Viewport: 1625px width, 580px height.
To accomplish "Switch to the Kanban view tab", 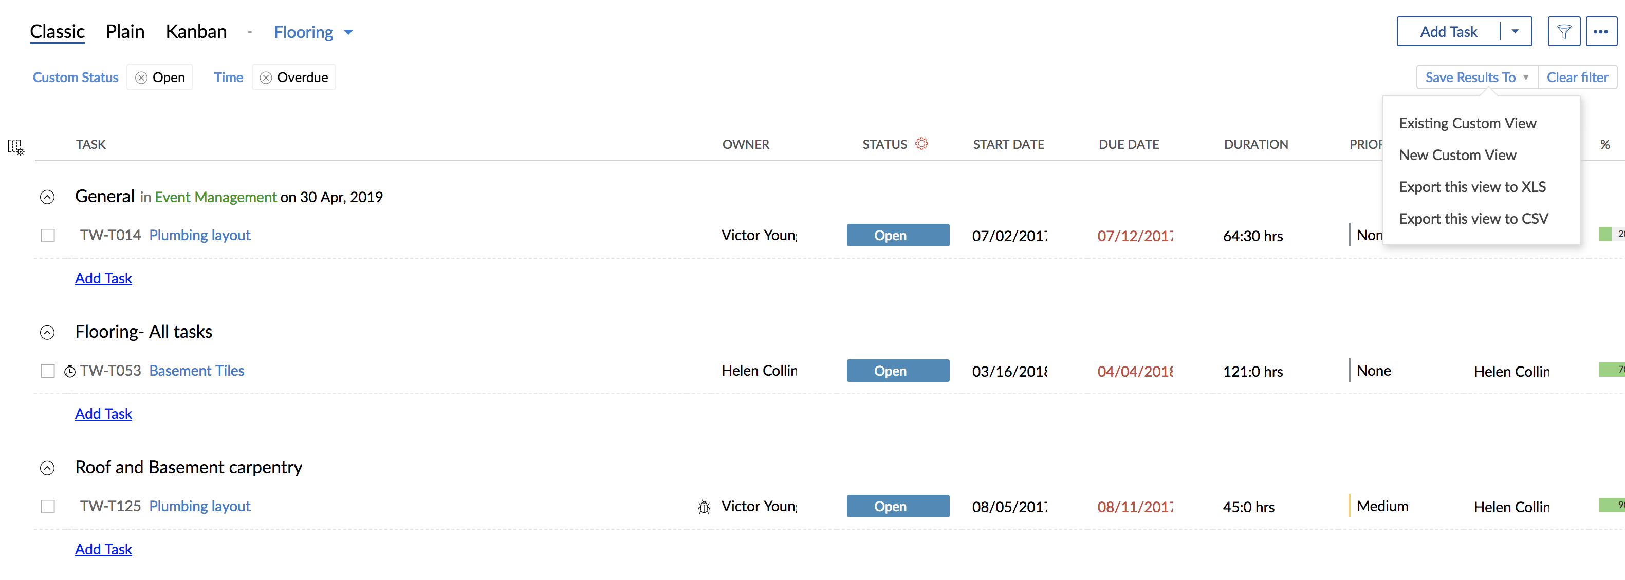I will 196,31.
